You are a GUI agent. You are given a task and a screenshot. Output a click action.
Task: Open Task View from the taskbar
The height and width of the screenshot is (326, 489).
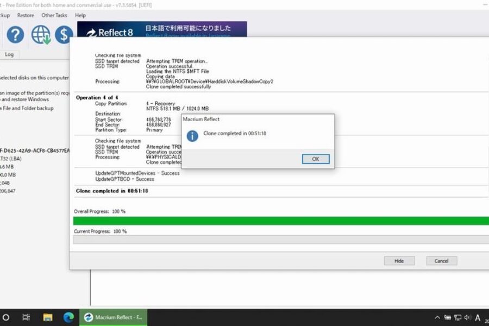26,317
